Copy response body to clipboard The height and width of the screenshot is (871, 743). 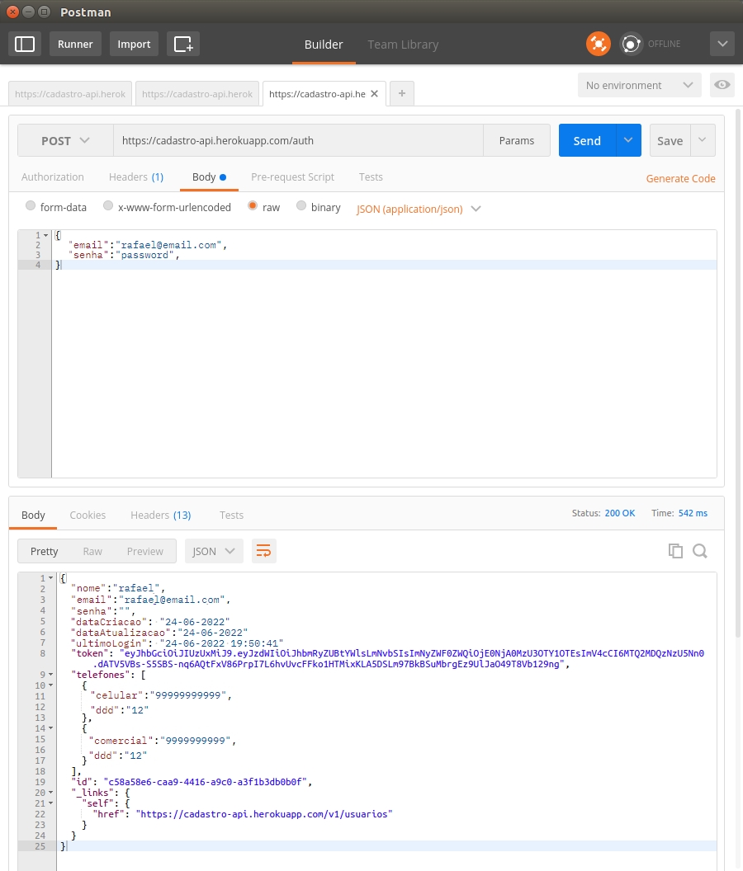pos(675,551)
